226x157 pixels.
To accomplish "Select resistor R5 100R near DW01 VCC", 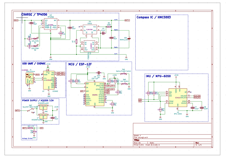I will tap(109, 27).
